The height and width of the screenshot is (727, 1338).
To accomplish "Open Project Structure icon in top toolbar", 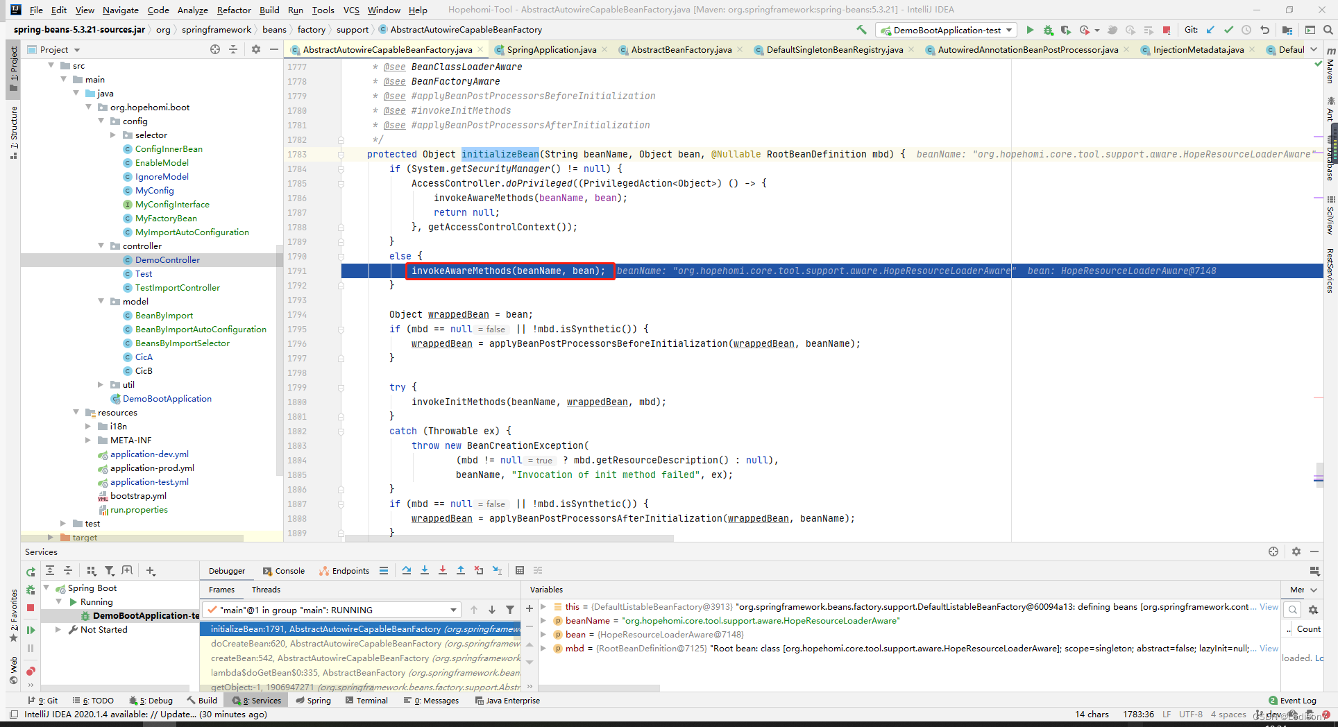I will (x=1287, y=30).
